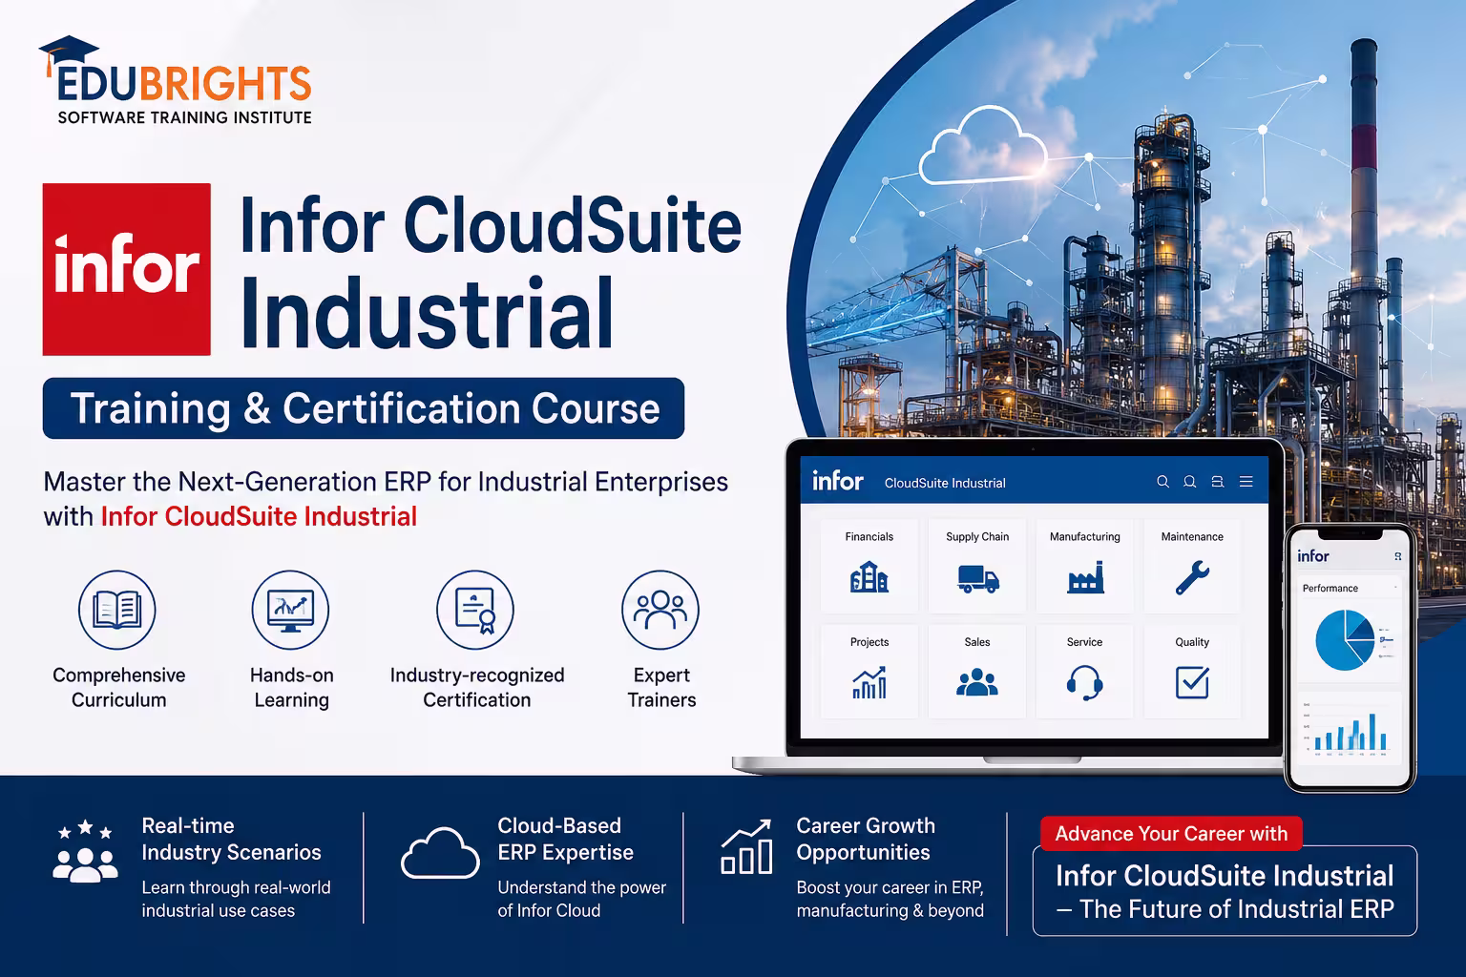This screenshot has height=977, width=1466.
Task: Click the Real-time Industry Scenarios heading
Action: click(231, 839)
